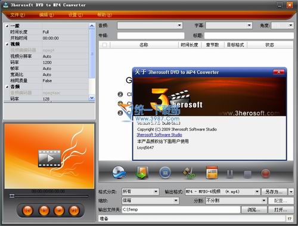Click the settings panel scroll-down arrow

(92, 98)
